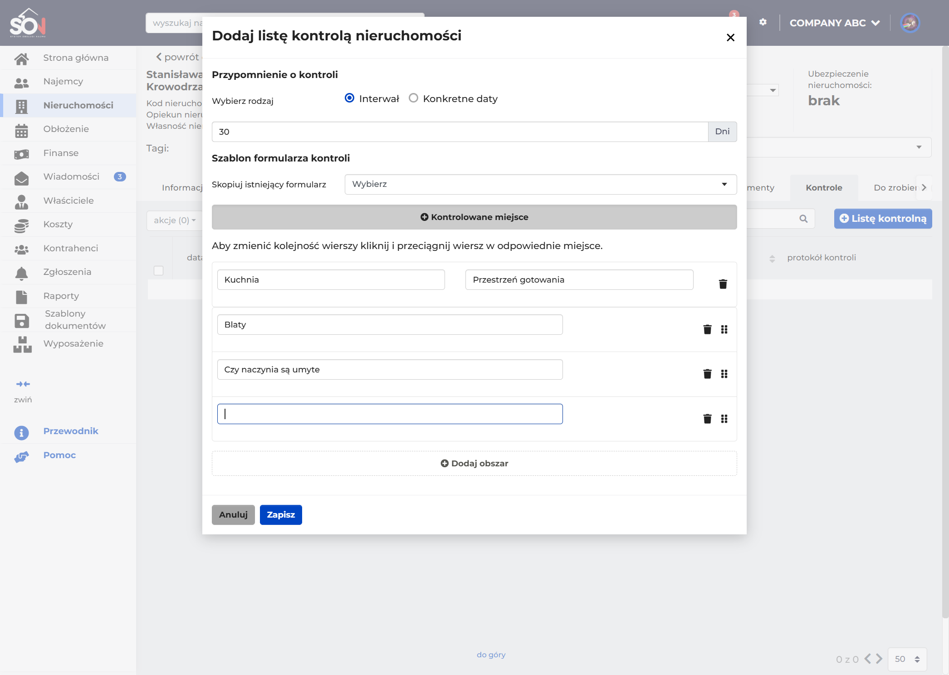Go to Właściciele section

(68, 201)
